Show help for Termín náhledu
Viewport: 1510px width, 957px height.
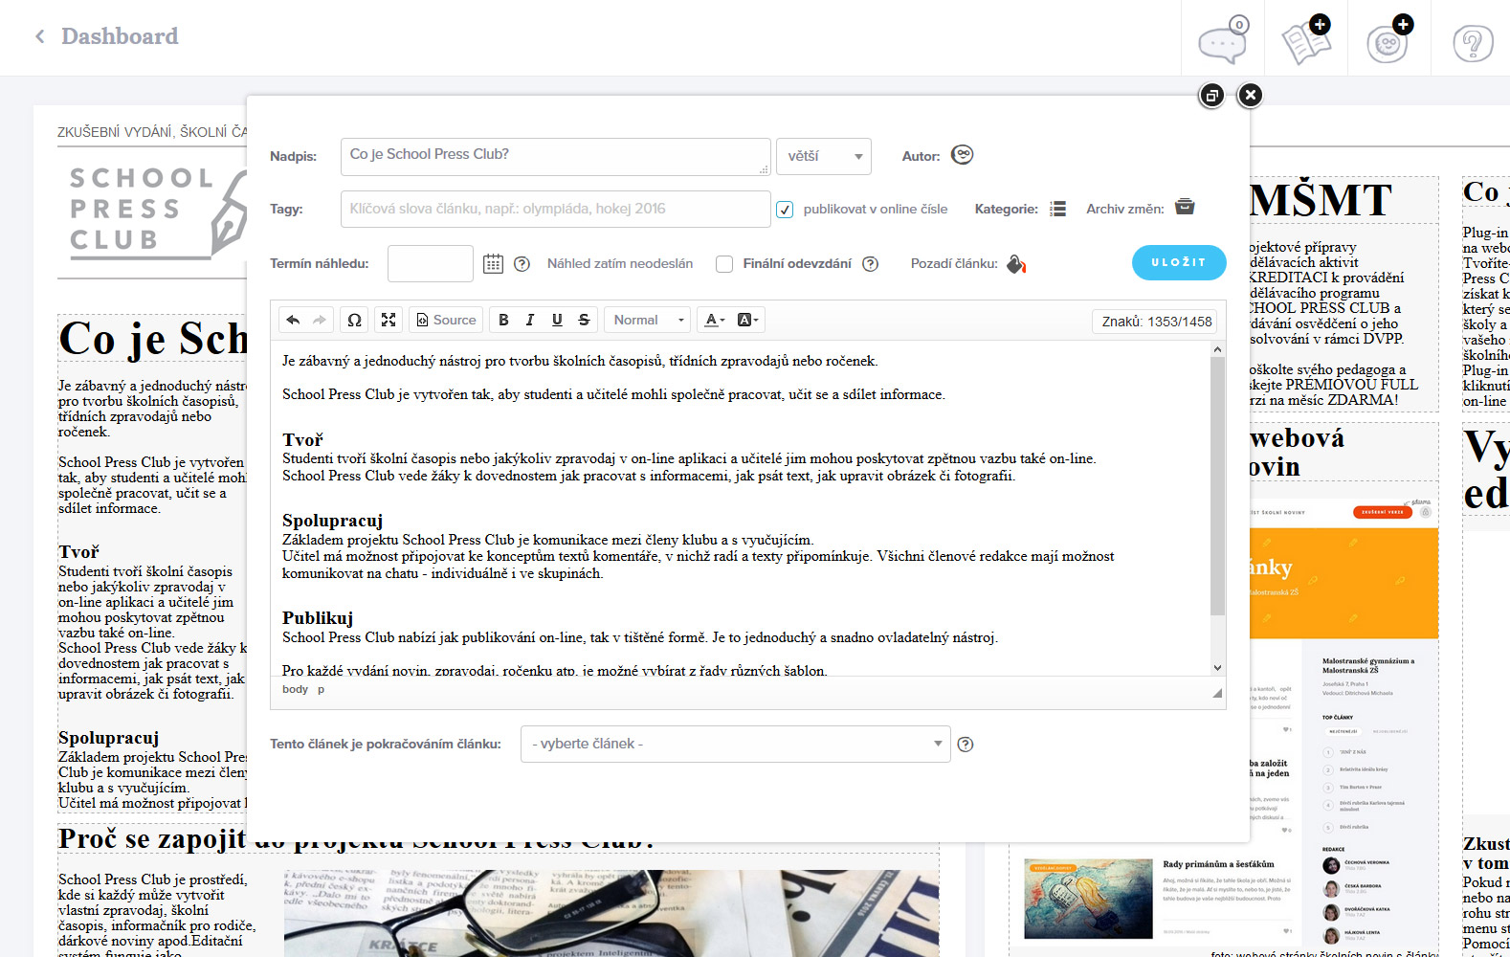[522, 264]
